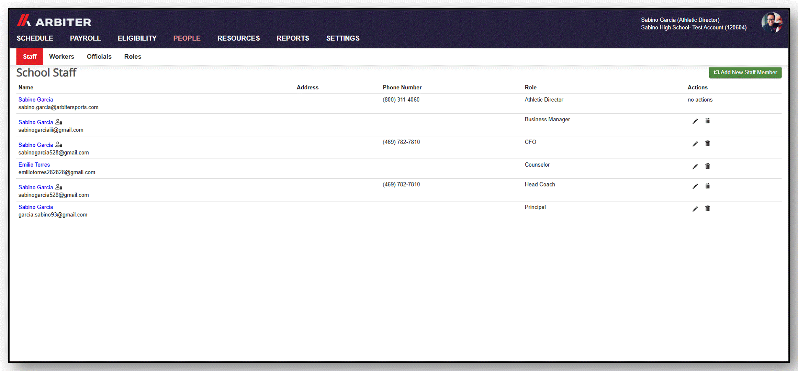Edit Emilio Torres Counselor record
Image resolution: width=798 pixels, height=371 pixels.
695,166
